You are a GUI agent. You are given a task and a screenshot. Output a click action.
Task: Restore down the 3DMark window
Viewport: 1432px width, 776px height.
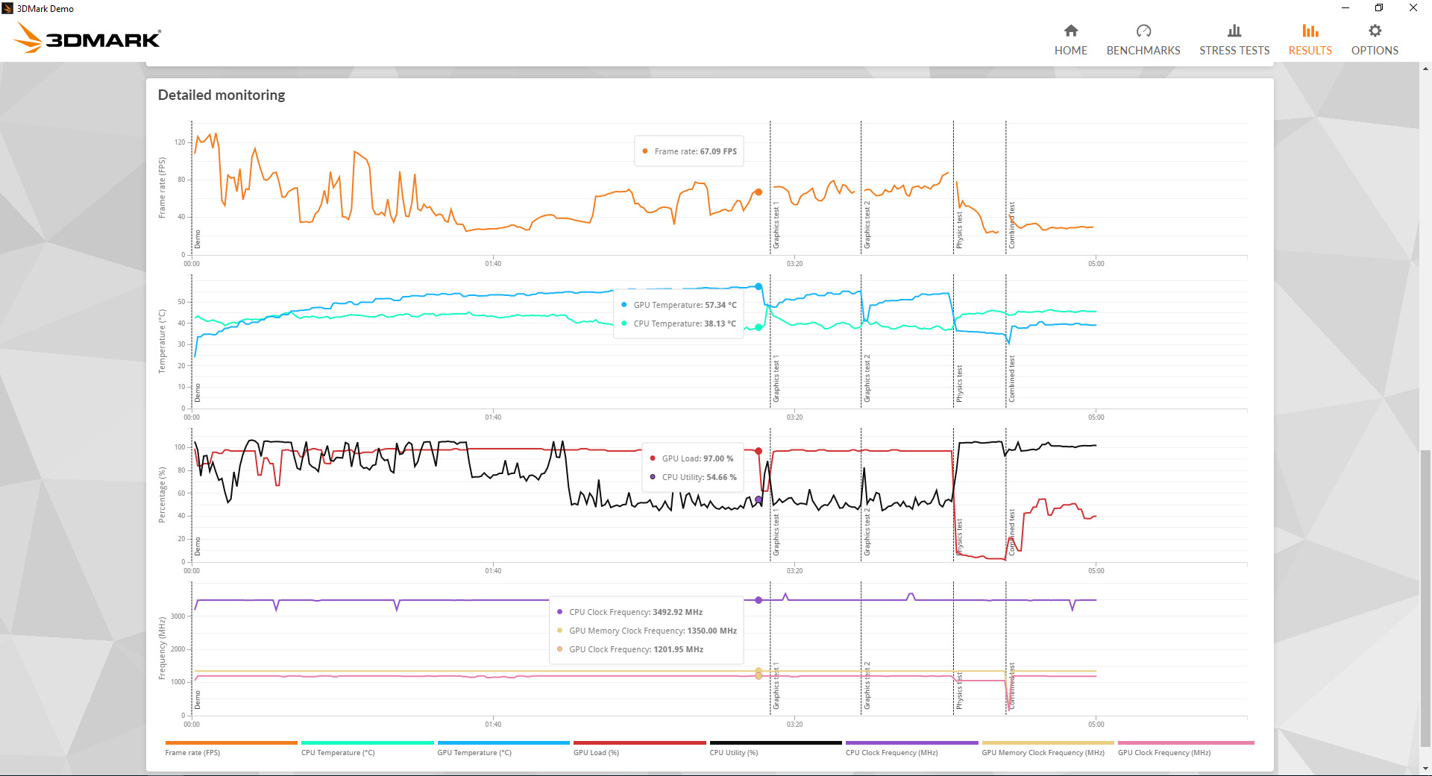pos(1379,8)
